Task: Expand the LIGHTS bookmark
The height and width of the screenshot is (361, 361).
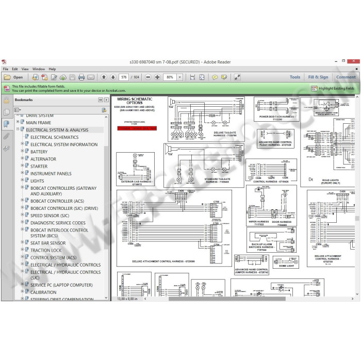Action: 22,180
